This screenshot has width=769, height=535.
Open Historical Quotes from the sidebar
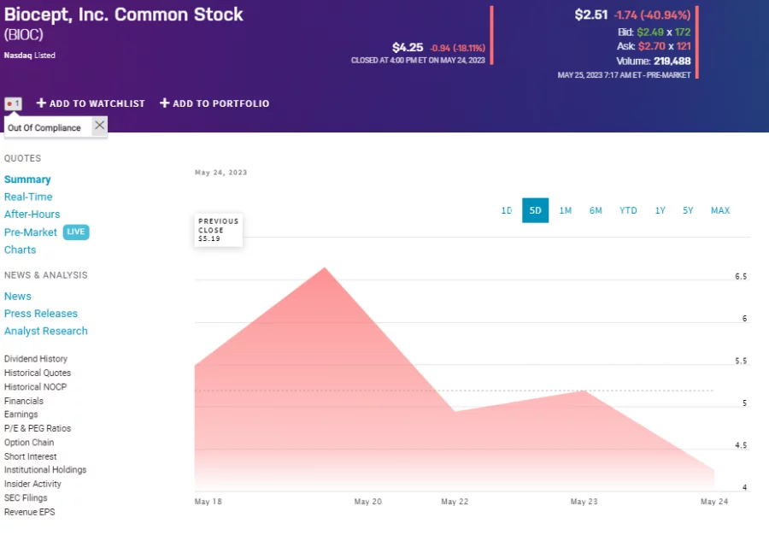coord(38,373)
